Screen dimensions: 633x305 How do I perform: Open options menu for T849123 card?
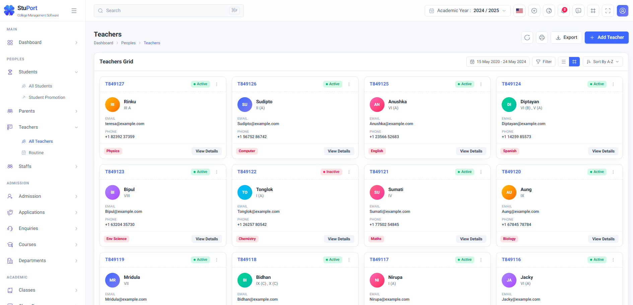pyautogui.click(x=217, y=172)
